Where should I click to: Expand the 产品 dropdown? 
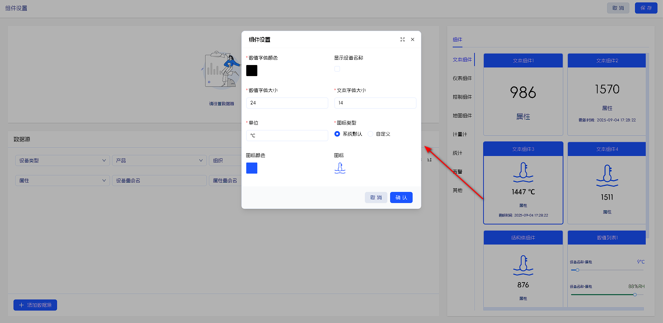pos(159,160)
